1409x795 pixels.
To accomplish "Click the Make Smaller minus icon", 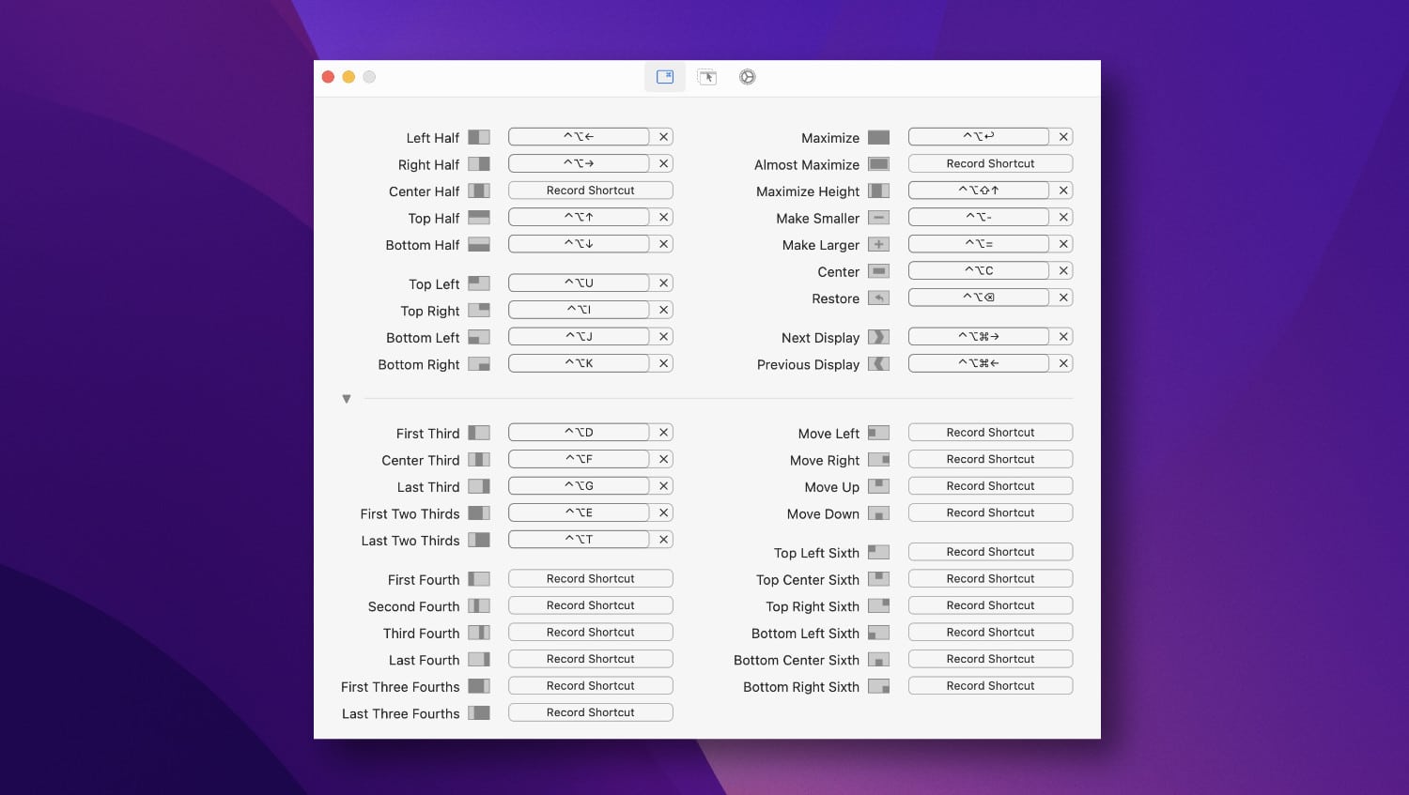I will [878, 218].
